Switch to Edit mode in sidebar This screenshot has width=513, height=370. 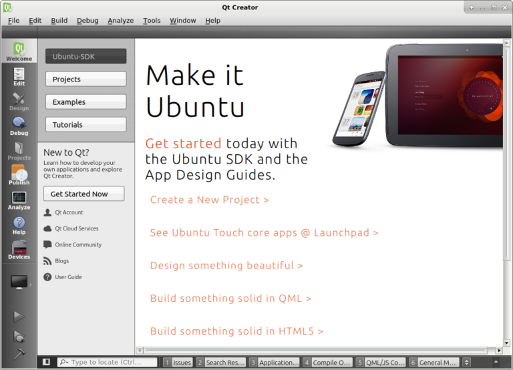[19, 77]
